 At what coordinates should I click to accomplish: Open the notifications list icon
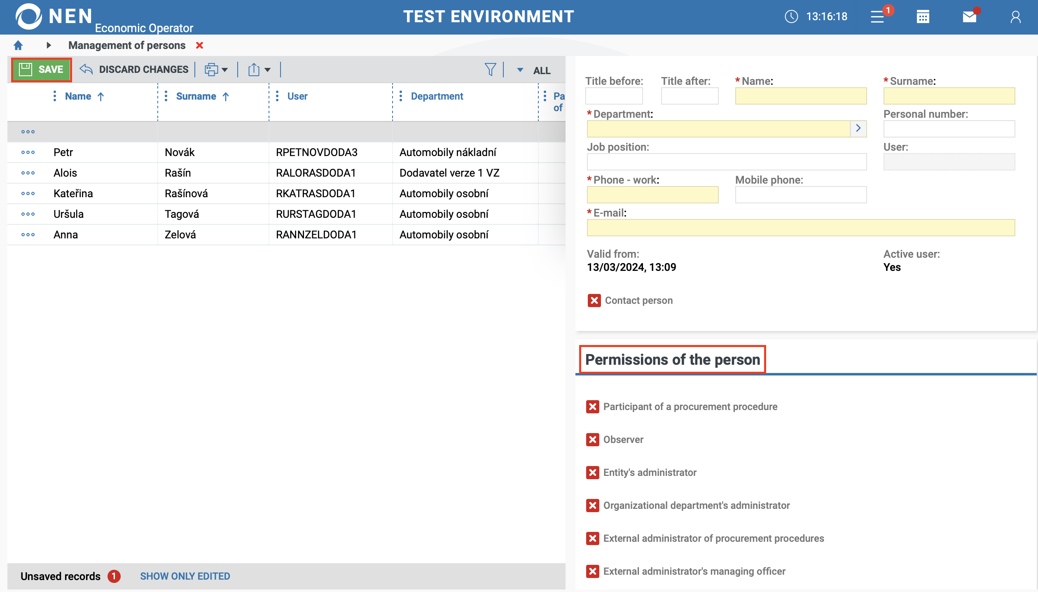(x=877, y=17)
